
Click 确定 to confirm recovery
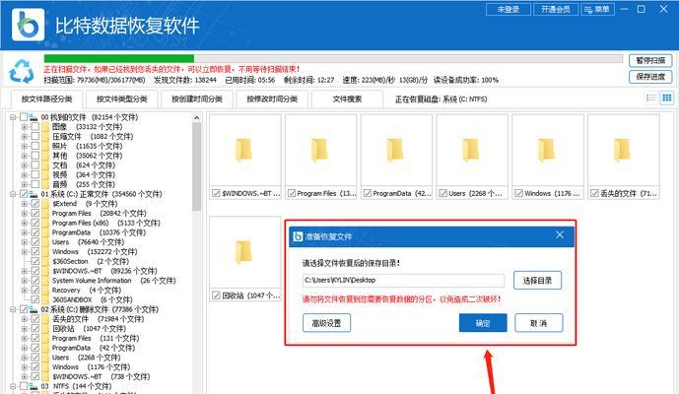483,323
